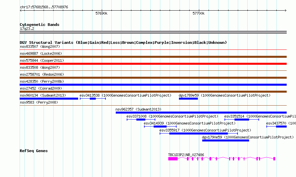Image resolution: width=296 pixels, height=177 pixels.
Task: Click the esv3413538 variant glyph
Action: pyautogui.click(x=93, y=99)
